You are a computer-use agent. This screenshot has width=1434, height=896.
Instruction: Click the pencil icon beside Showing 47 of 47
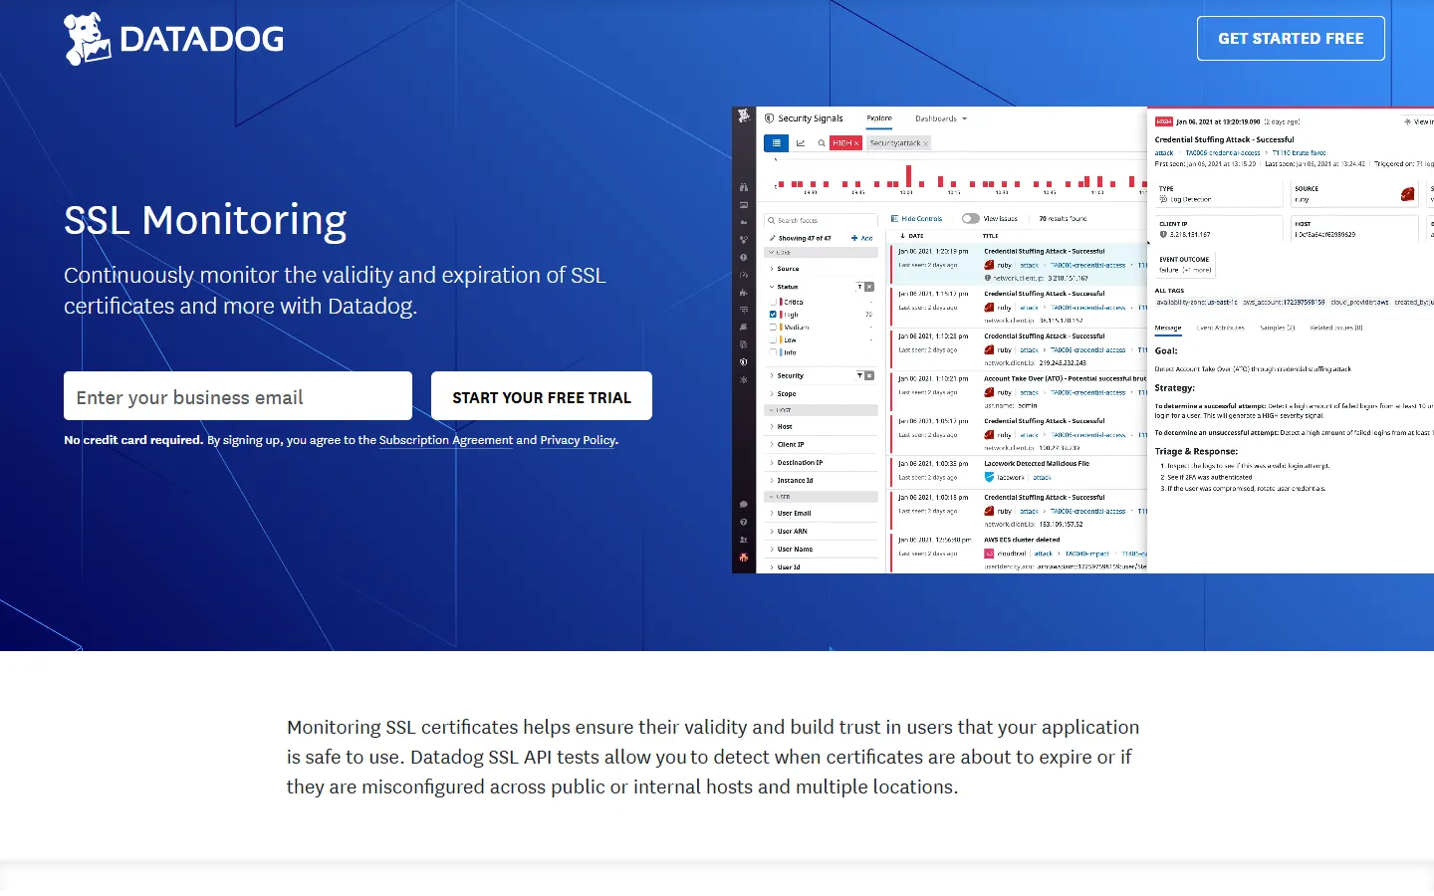coord(772,238)
